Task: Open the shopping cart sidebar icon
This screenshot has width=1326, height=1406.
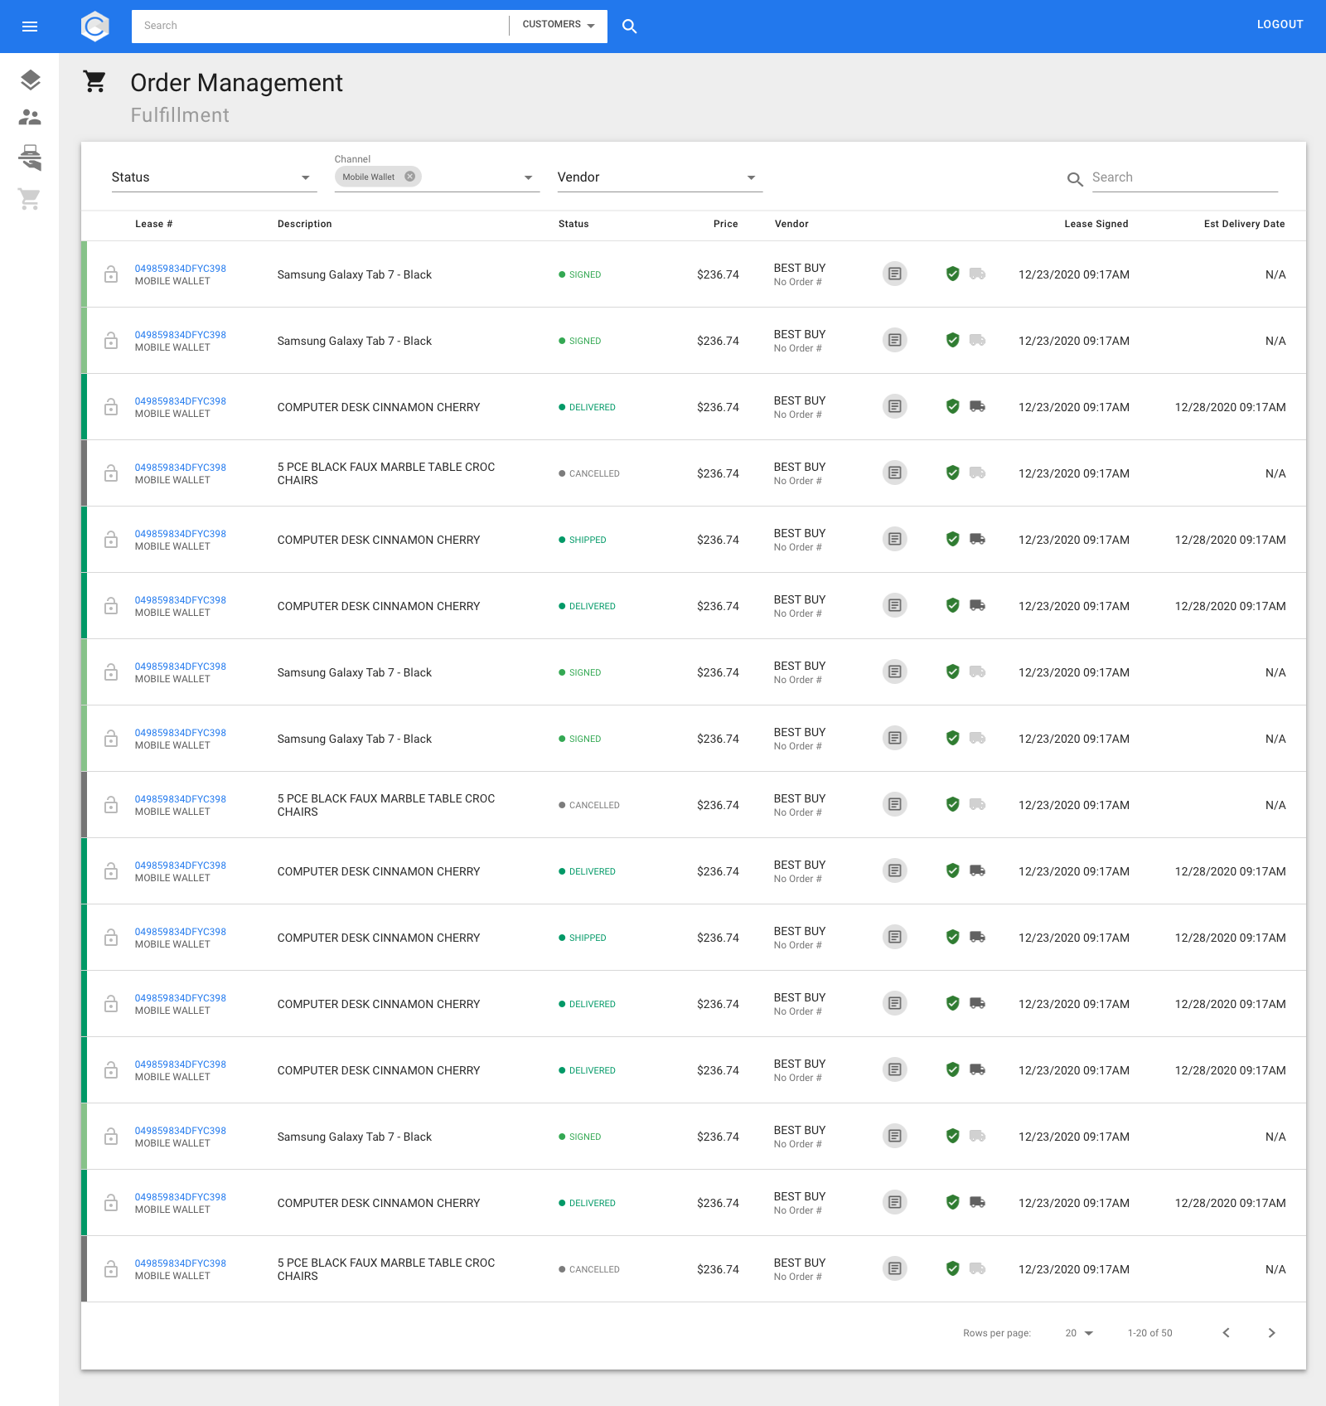Action: click(30, 199)
